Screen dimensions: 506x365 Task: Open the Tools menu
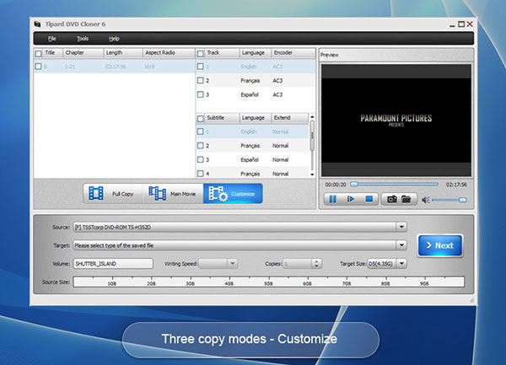[83, 39]
